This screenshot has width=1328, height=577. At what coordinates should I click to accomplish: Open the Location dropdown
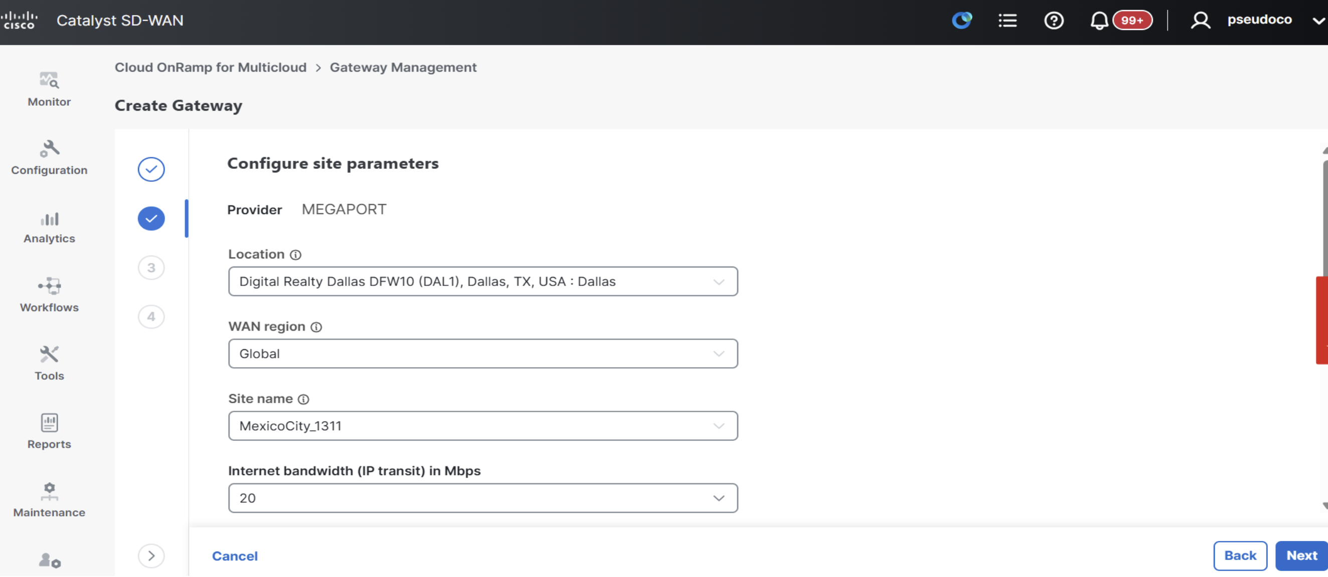click(x=483, y=281)
